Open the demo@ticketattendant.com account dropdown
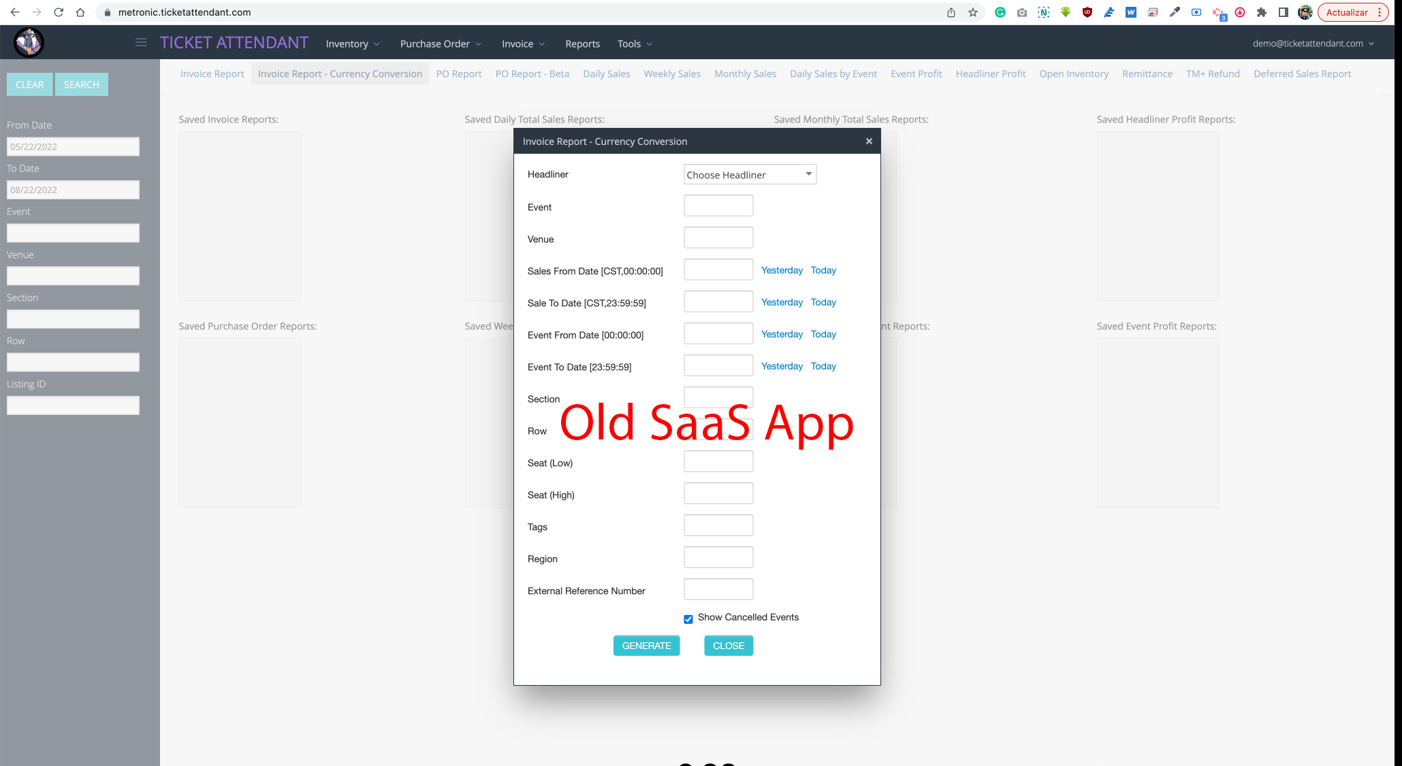Viewport: 1402px width, 766px height. [x=1313, y=44]
